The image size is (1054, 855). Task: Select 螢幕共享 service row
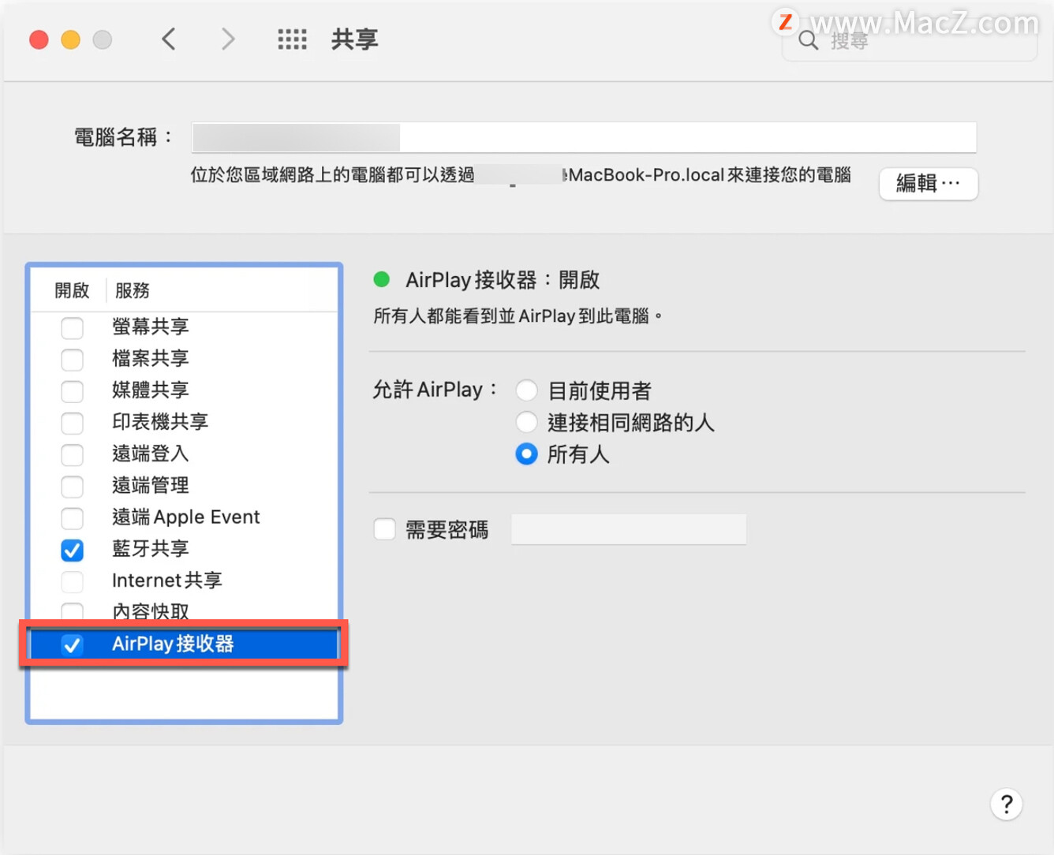coord(185,327)
